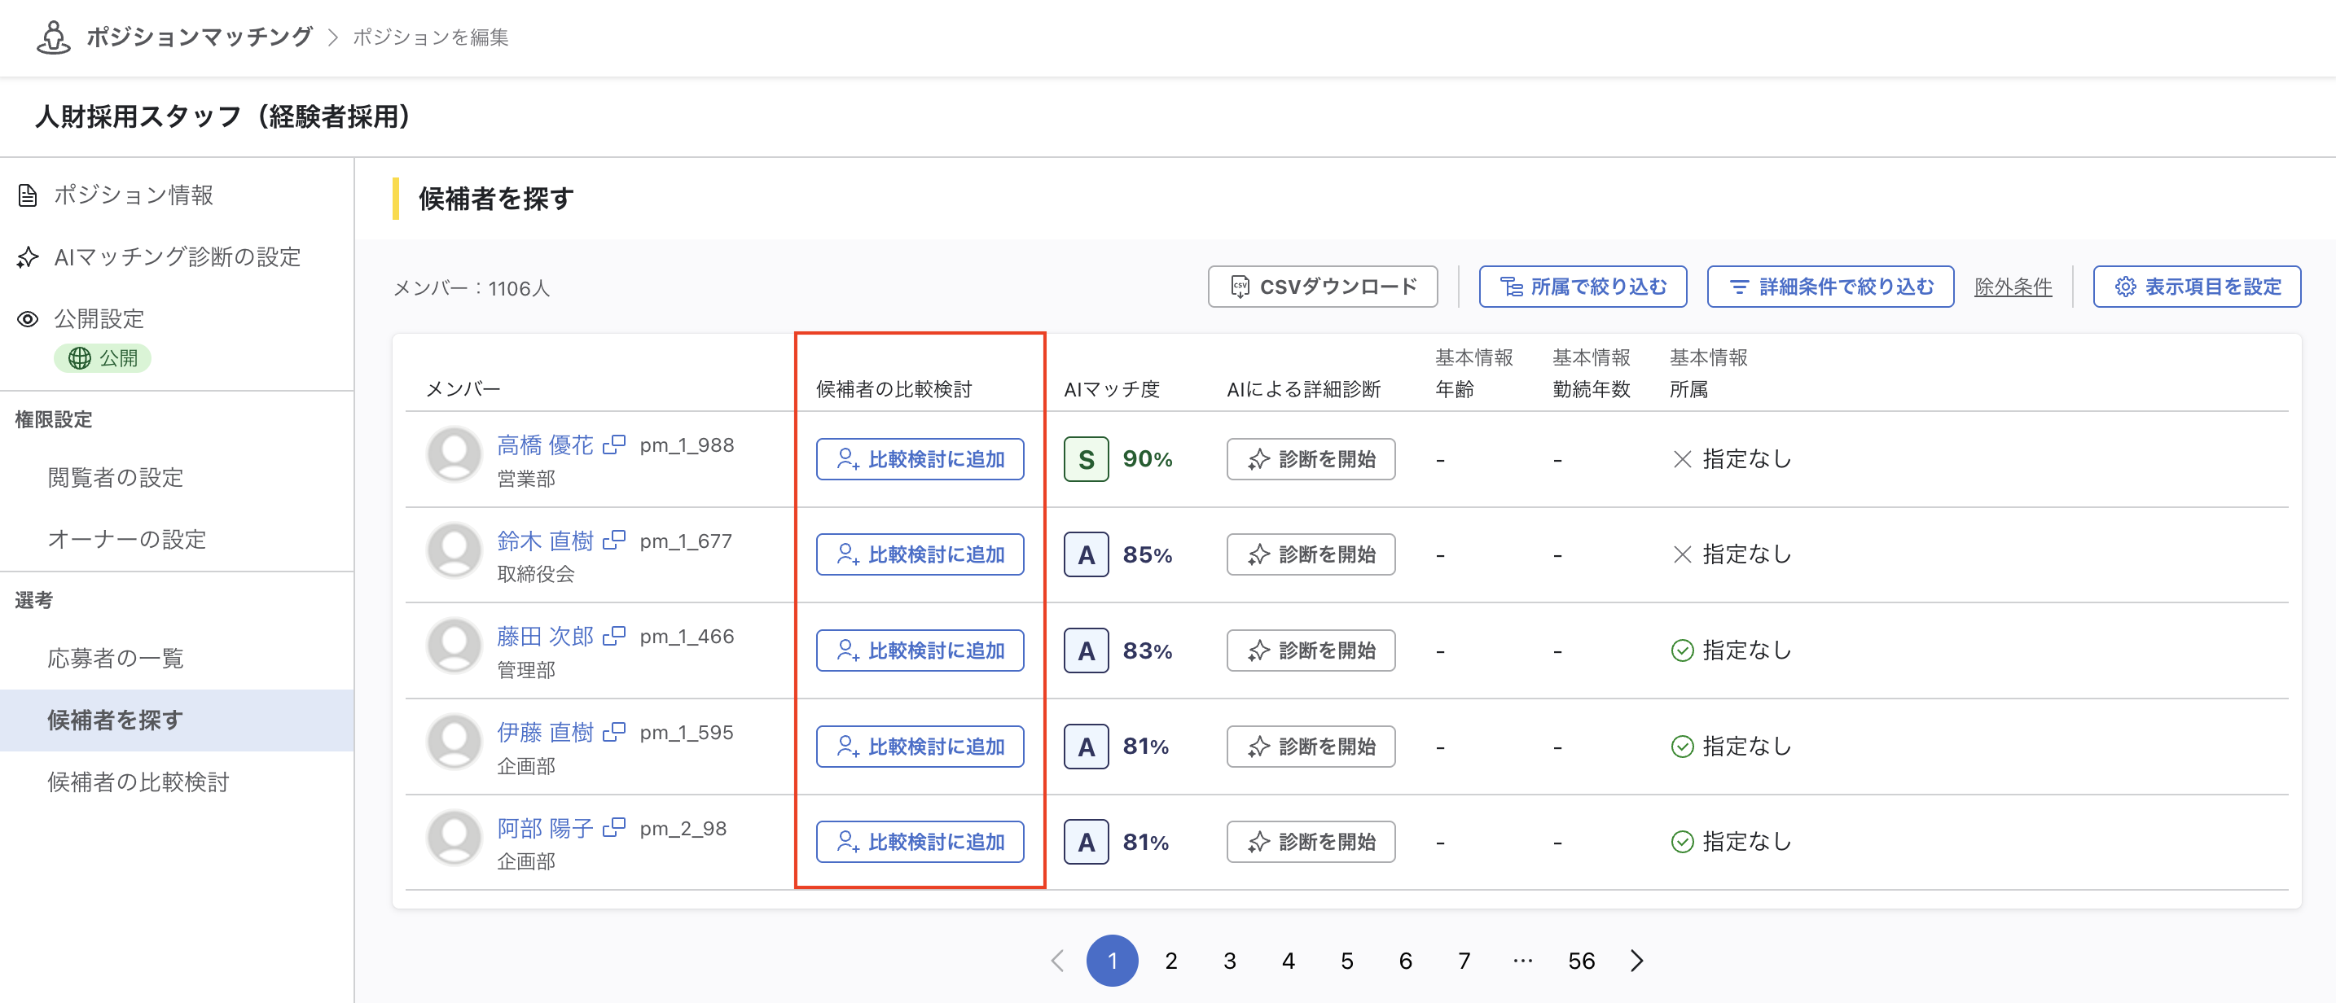Add 阿部 陽子 to comparison

click(920, 842)
